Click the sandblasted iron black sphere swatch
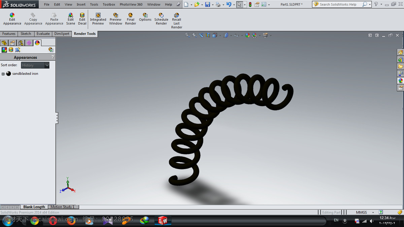404x227 pixels. point(8,74)
